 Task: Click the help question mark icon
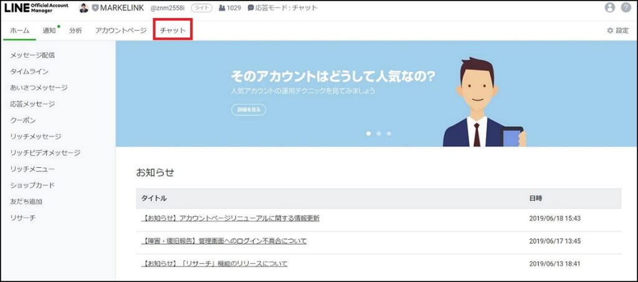(626, 8)
